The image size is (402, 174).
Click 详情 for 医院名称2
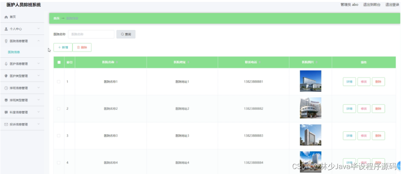[x=350, y=109]
